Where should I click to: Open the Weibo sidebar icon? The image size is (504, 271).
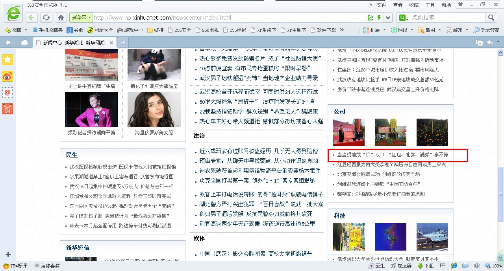[x=7, y=76]
